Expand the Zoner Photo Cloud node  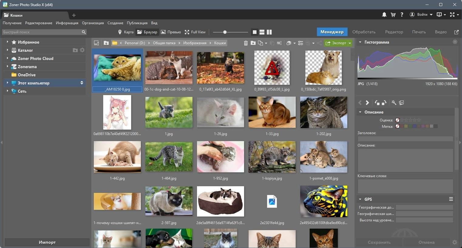pyautogui.click(x=7, y=58)
